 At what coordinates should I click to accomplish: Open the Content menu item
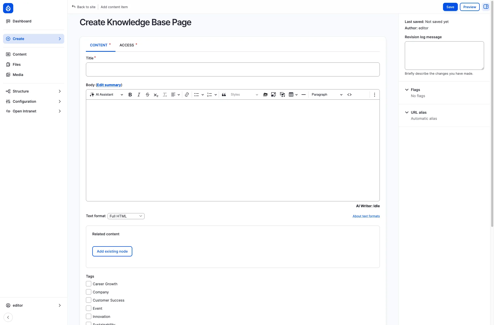(34, 54)
